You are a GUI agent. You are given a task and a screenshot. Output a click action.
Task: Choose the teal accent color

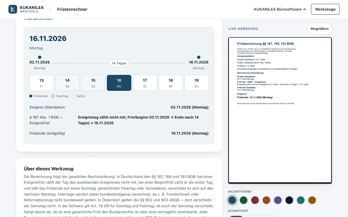pyautogui.click(x=301, y=200)
